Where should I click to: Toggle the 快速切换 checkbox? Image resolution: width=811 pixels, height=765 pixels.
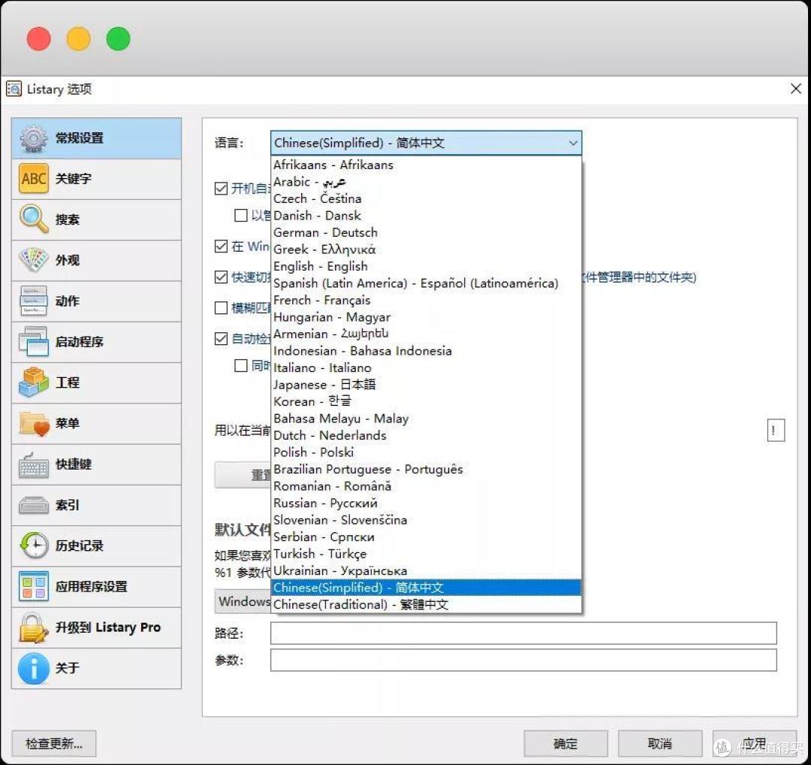222,277
